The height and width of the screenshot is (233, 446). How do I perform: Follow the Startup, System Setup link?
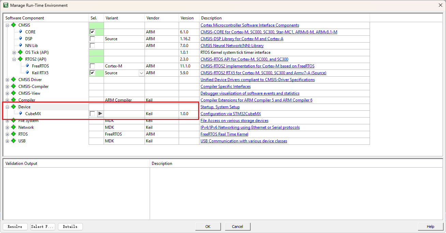pyautogui.click(x=220, y=107)
